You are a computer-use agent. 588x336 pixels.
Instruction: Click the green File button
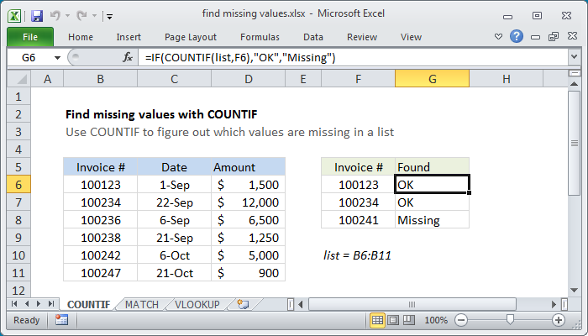pyautogui.click(x=29, y=37)
